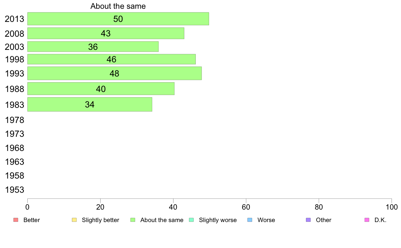
Task: Select the 1988 bar showing 40
Action: coord(101,89)
